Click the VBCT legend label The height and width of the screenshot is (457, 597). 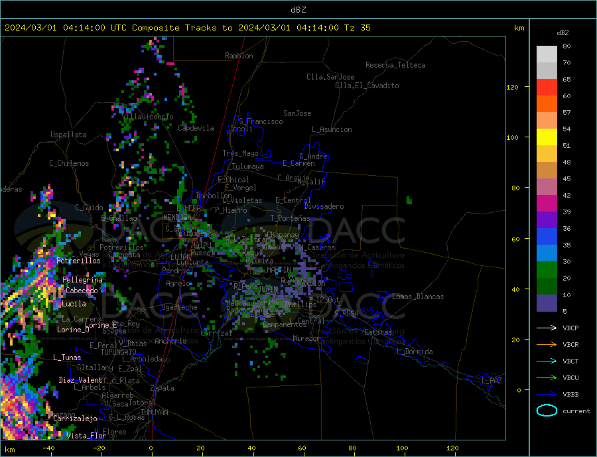point(570,361)
